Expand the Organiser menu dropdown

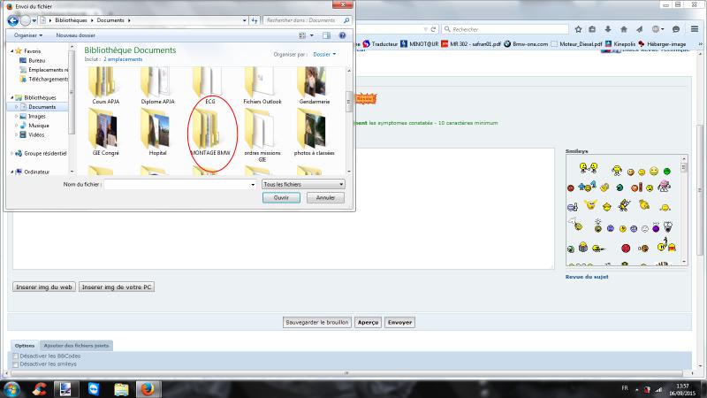(29, 35)
